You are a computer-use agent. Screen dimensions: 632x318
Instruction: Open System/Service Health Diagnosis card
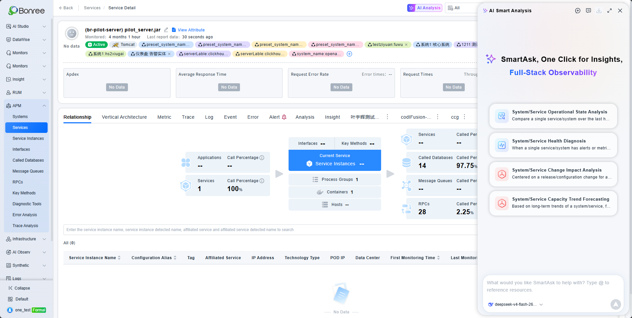coord(553,145)
